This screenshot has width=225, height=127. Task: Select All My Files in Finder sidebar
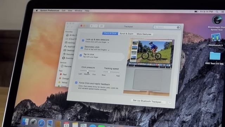coord(71,35)
